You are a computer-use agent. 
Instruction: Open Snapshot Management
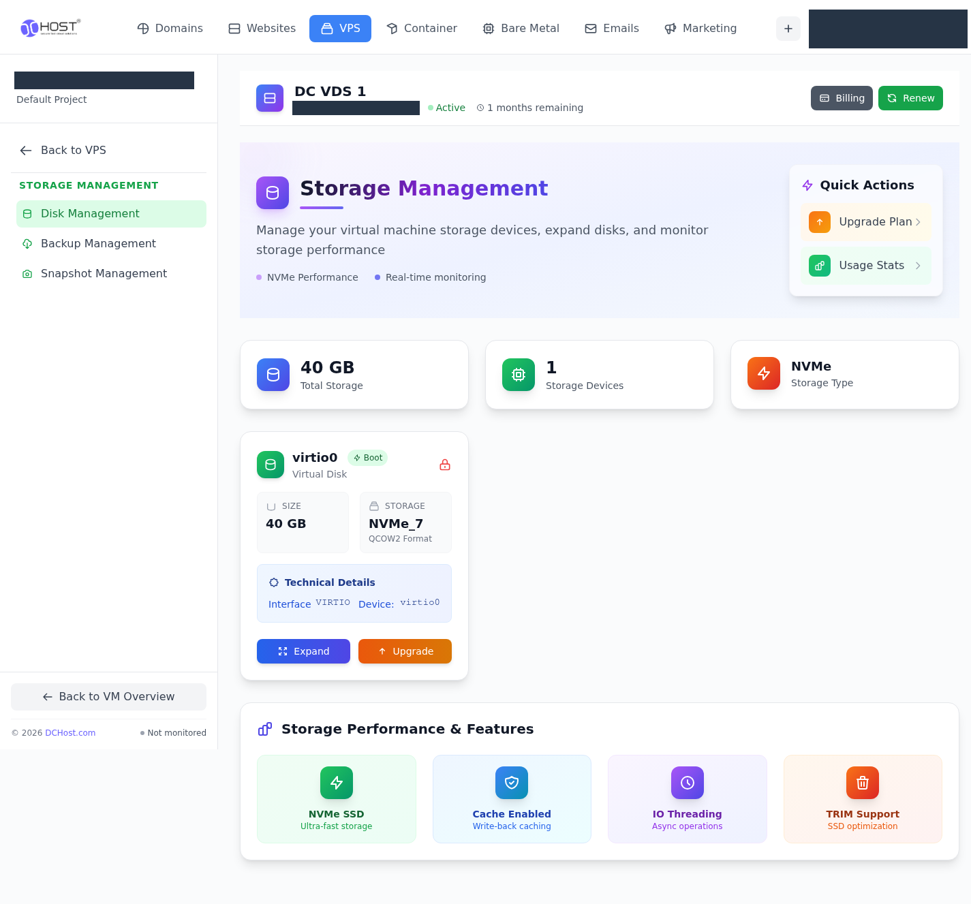coord(111,274)
